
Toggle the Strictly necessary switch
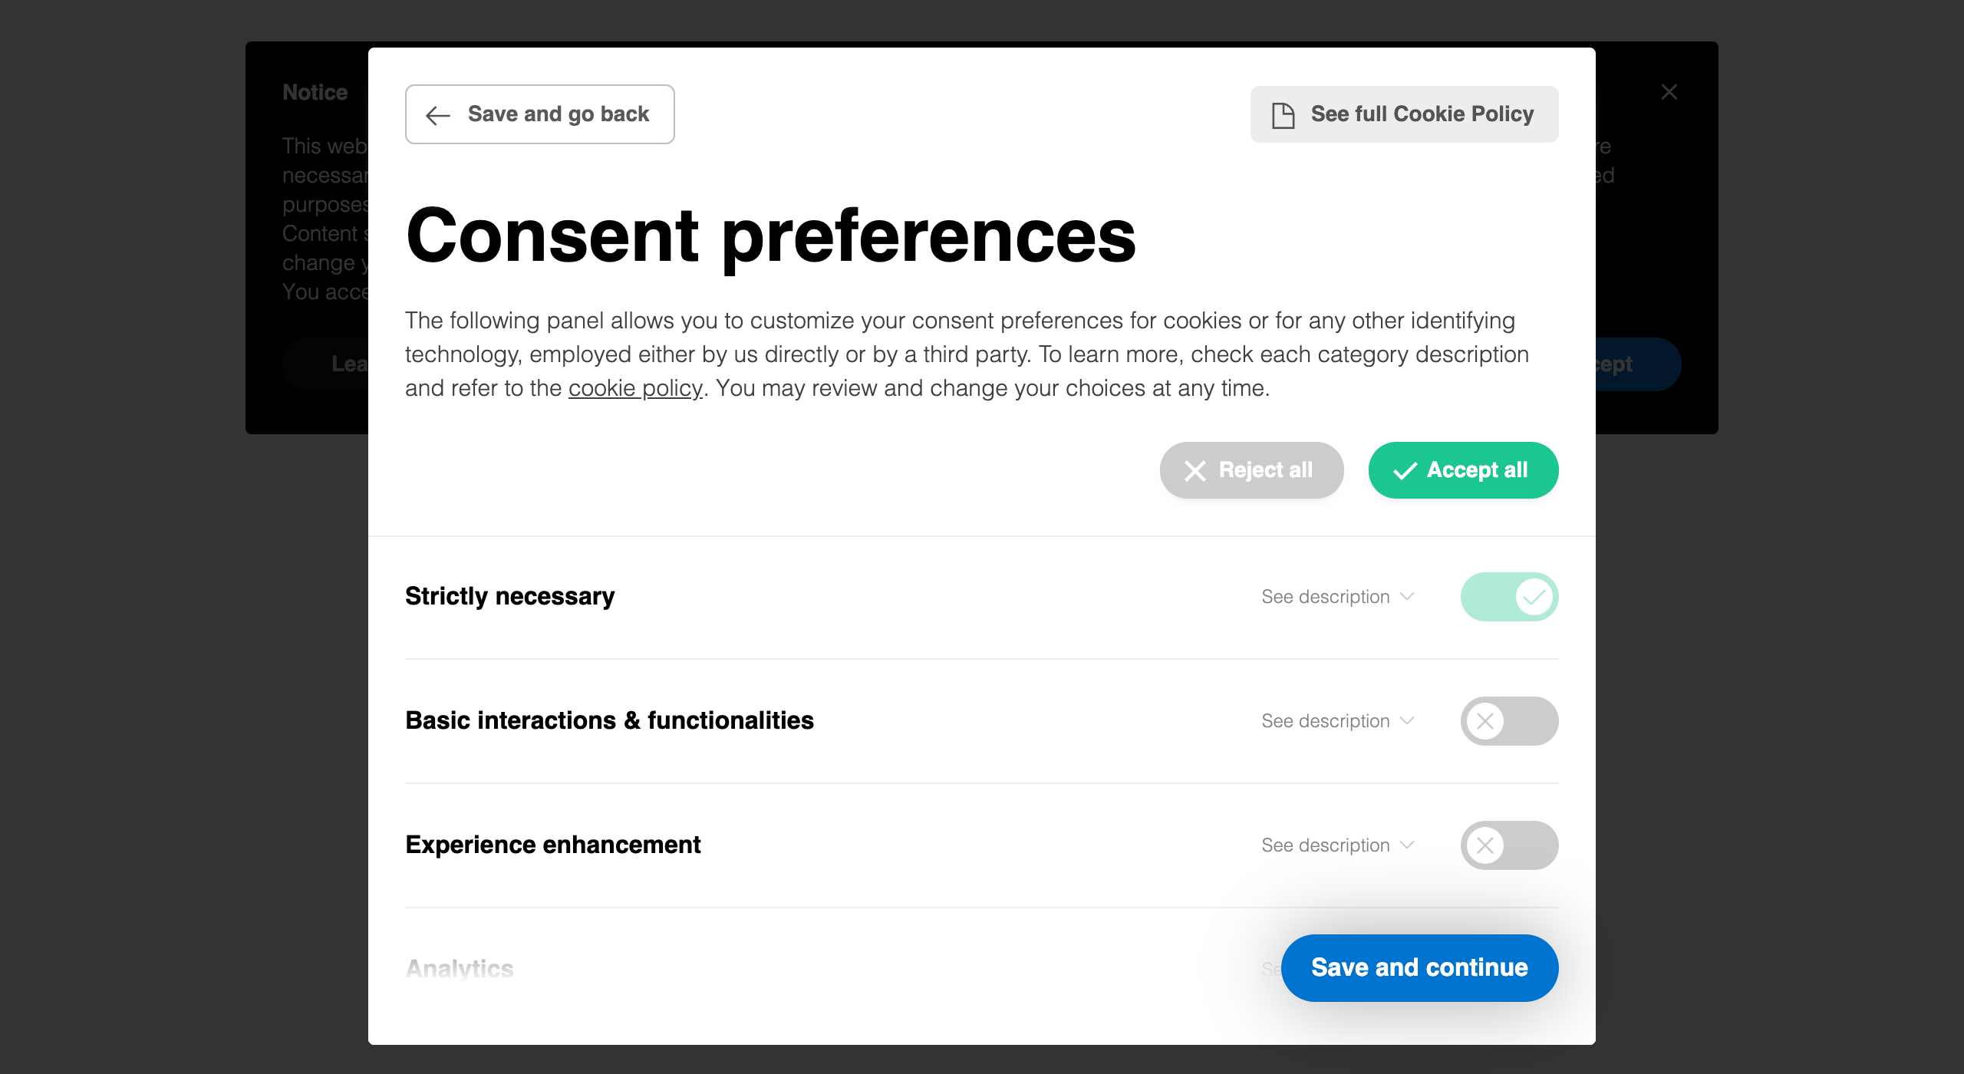pos(1509,597)
